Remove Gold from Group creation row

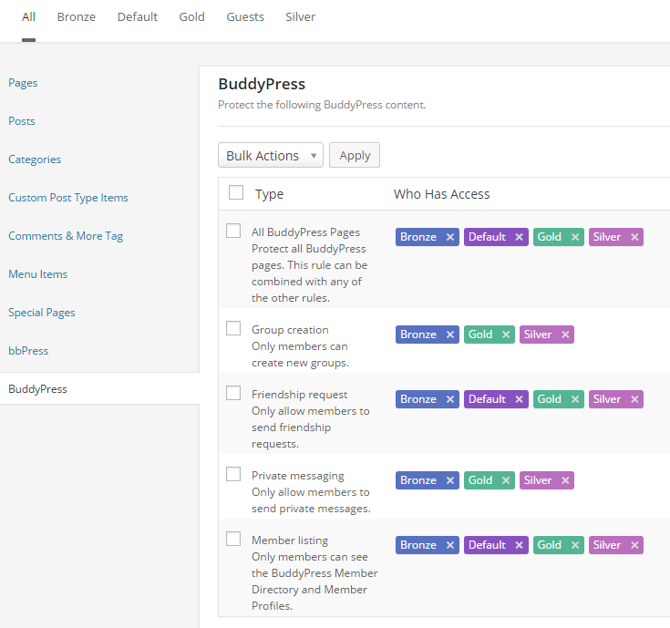click(506, 335)
